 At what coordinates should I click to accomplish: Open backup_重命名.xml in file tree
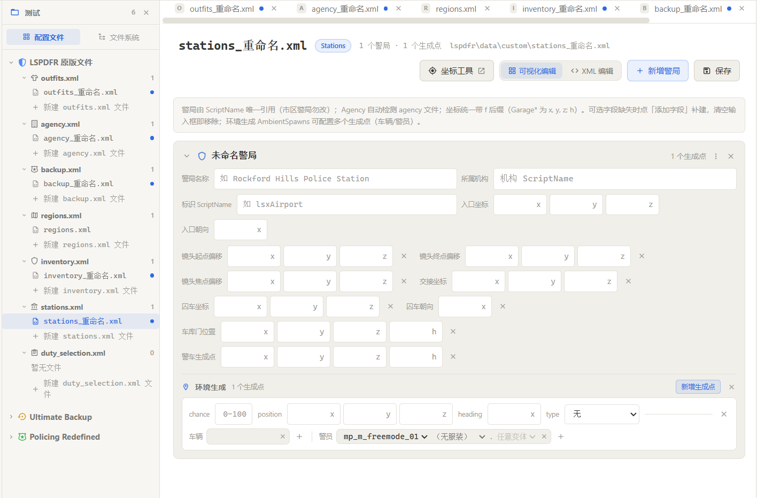81,183
